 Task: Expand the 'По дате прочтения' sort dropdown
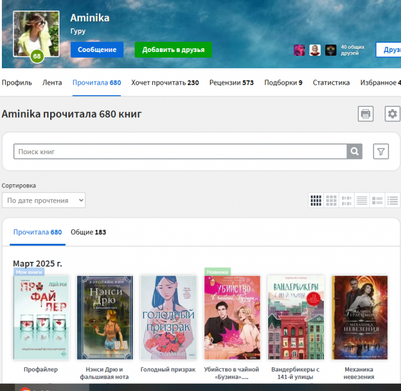(44, 201)
